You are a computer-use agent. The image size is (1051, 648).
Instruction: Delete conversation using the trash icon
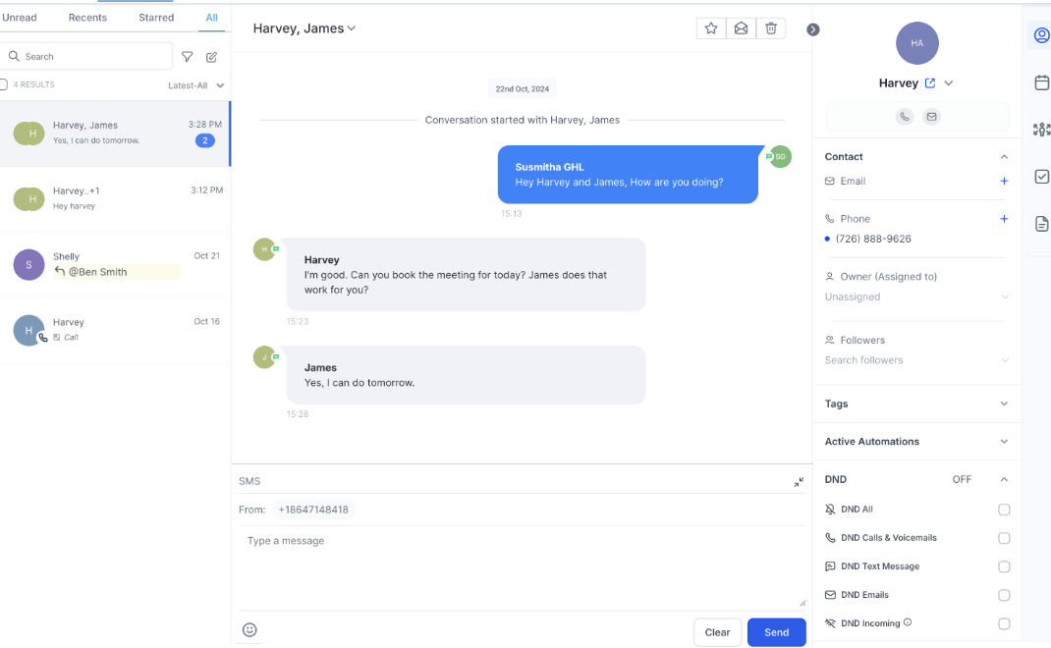tap(771, 28)
